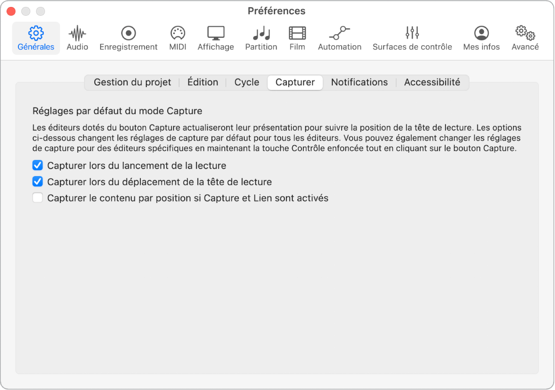Click the Préférences window title
The height and width of the screenshot is (390, 555).
(x=277, y=11)
